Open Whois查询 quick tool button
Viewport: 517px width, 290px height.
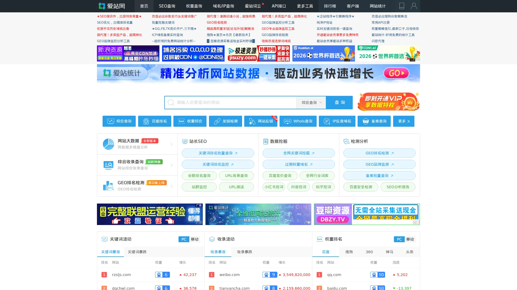tap(298, 121)
